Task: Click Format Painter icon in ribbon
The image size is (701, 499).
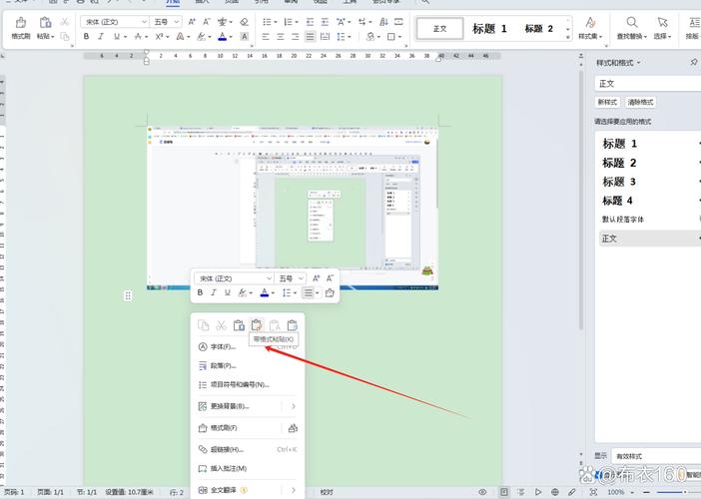Action: tap(20, 23)
